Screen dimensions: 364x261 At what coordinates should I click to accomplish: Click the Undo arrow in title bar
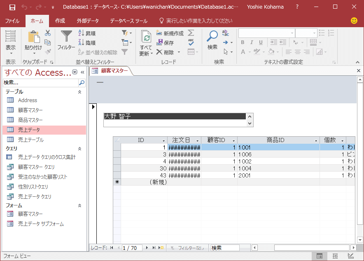click(x=24, y=7)
